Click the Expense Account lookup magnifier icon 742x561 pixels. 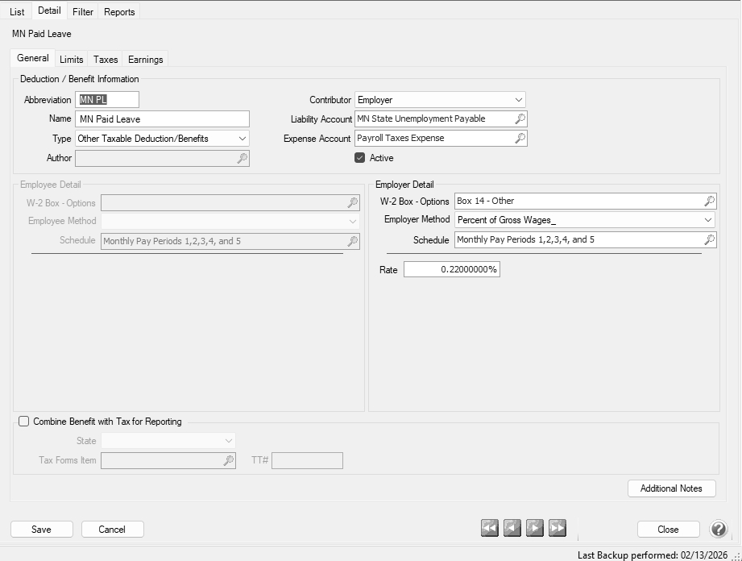pos(520,139)
